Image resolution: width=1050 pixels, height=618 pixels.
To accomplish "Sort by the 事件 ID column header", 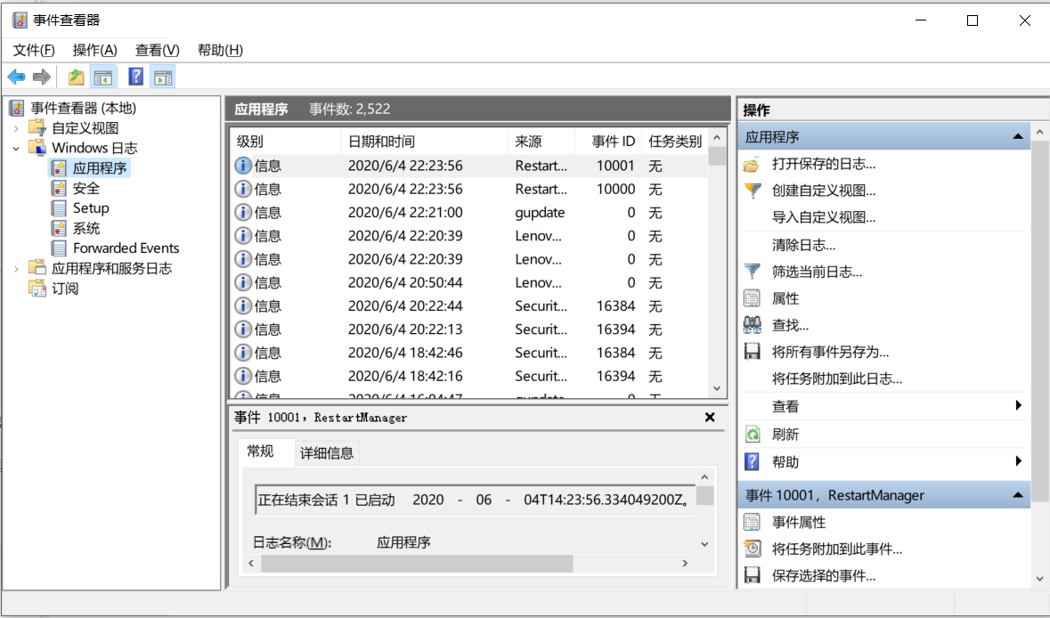I will coord(608,142).
